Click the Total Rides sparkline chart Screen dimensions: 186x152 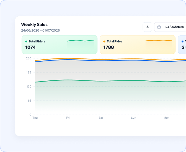(x=159, y=44)
